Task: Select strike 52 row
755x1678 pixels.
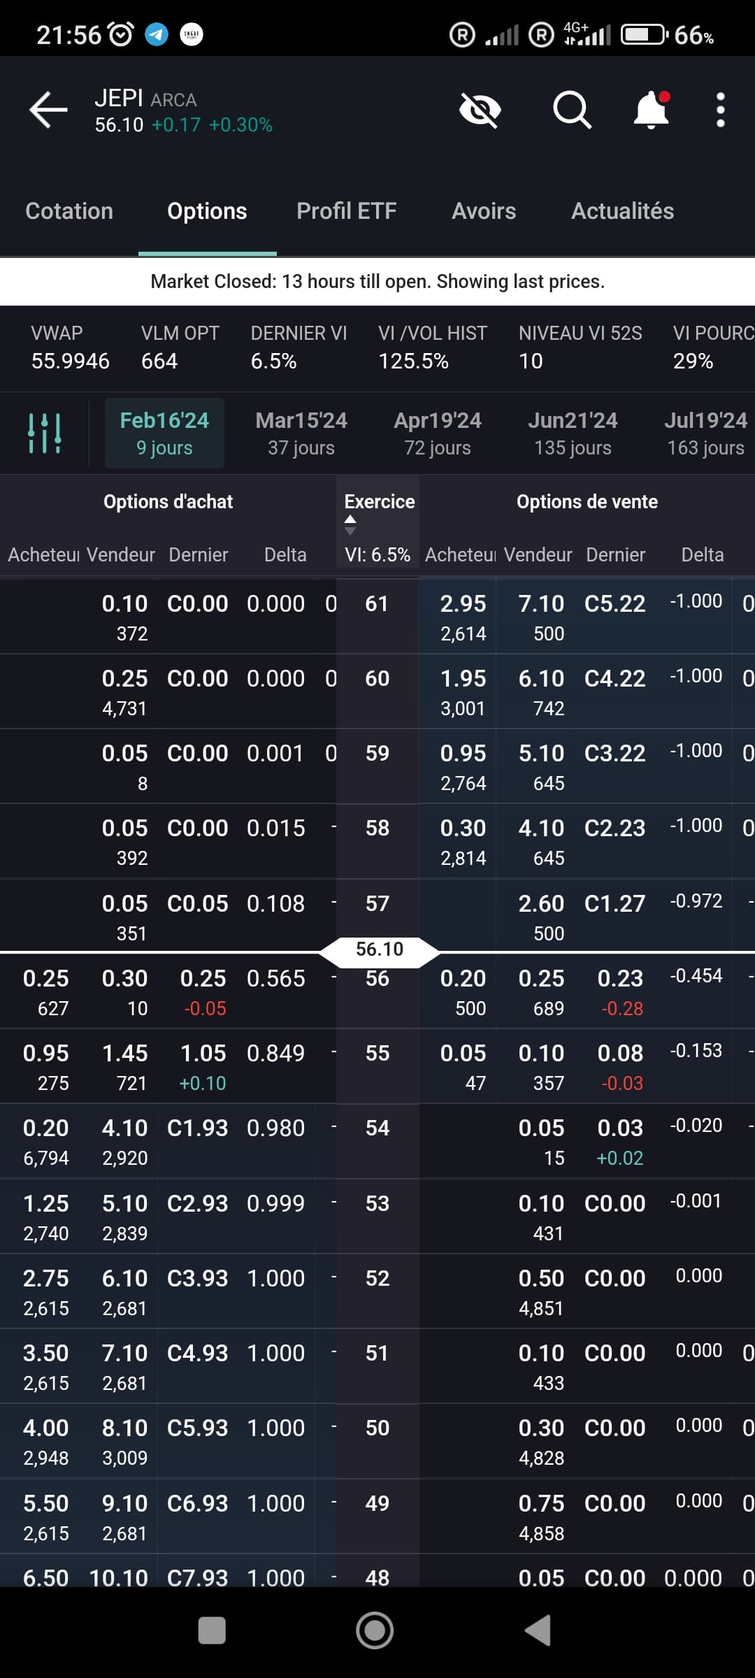Action: (x=377, y=1291)
